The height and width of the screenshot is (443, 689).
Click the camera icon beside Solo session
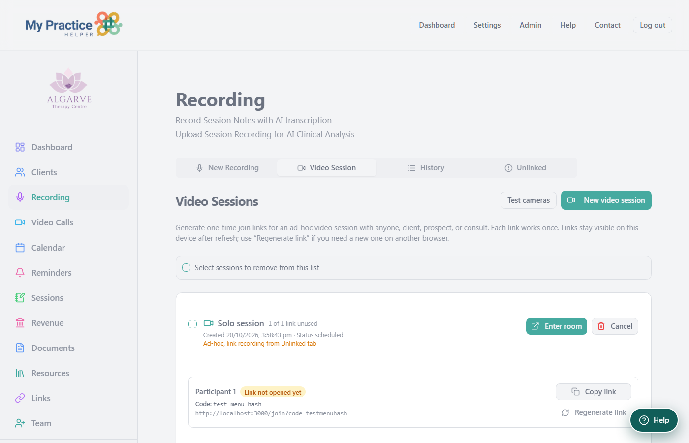pos(208,323)
